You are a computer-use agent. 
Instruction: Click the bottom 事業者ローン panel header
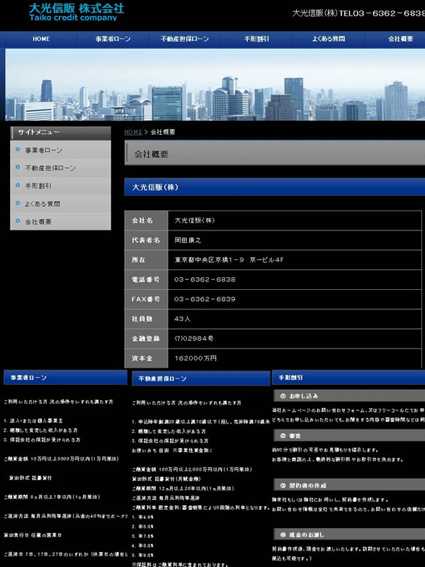(65, 378)
